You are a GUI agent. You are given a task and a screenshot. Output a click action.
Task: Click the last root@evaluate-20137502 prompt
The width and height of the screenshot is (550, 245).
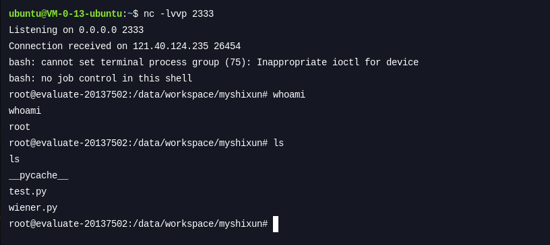pyautogui.click(x=138, y=224)
